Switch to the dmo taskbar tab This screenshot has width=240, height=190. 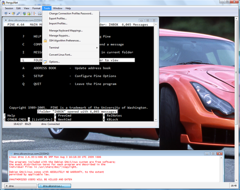tap(20, 186)
